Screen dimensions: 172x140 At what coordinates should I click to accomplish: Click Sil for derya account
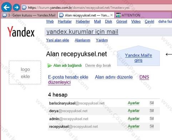[152, 111]
